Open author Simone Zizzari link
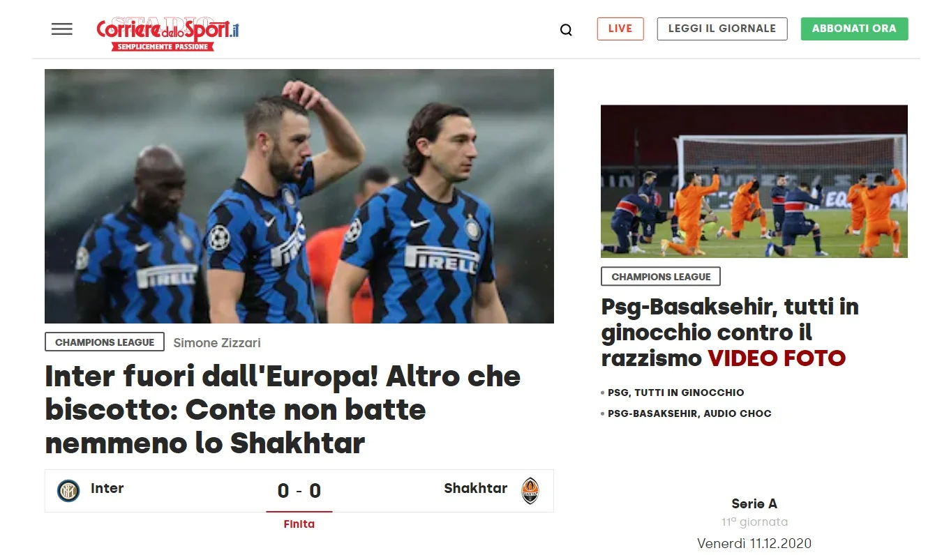Screen dimensions: 942x555 click(217, 343)
